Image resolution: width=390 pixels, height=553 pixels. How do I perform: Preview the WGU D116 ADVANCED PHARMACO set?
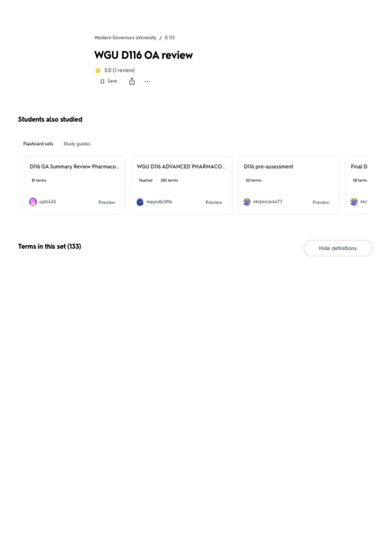click(x=214, y=202)
